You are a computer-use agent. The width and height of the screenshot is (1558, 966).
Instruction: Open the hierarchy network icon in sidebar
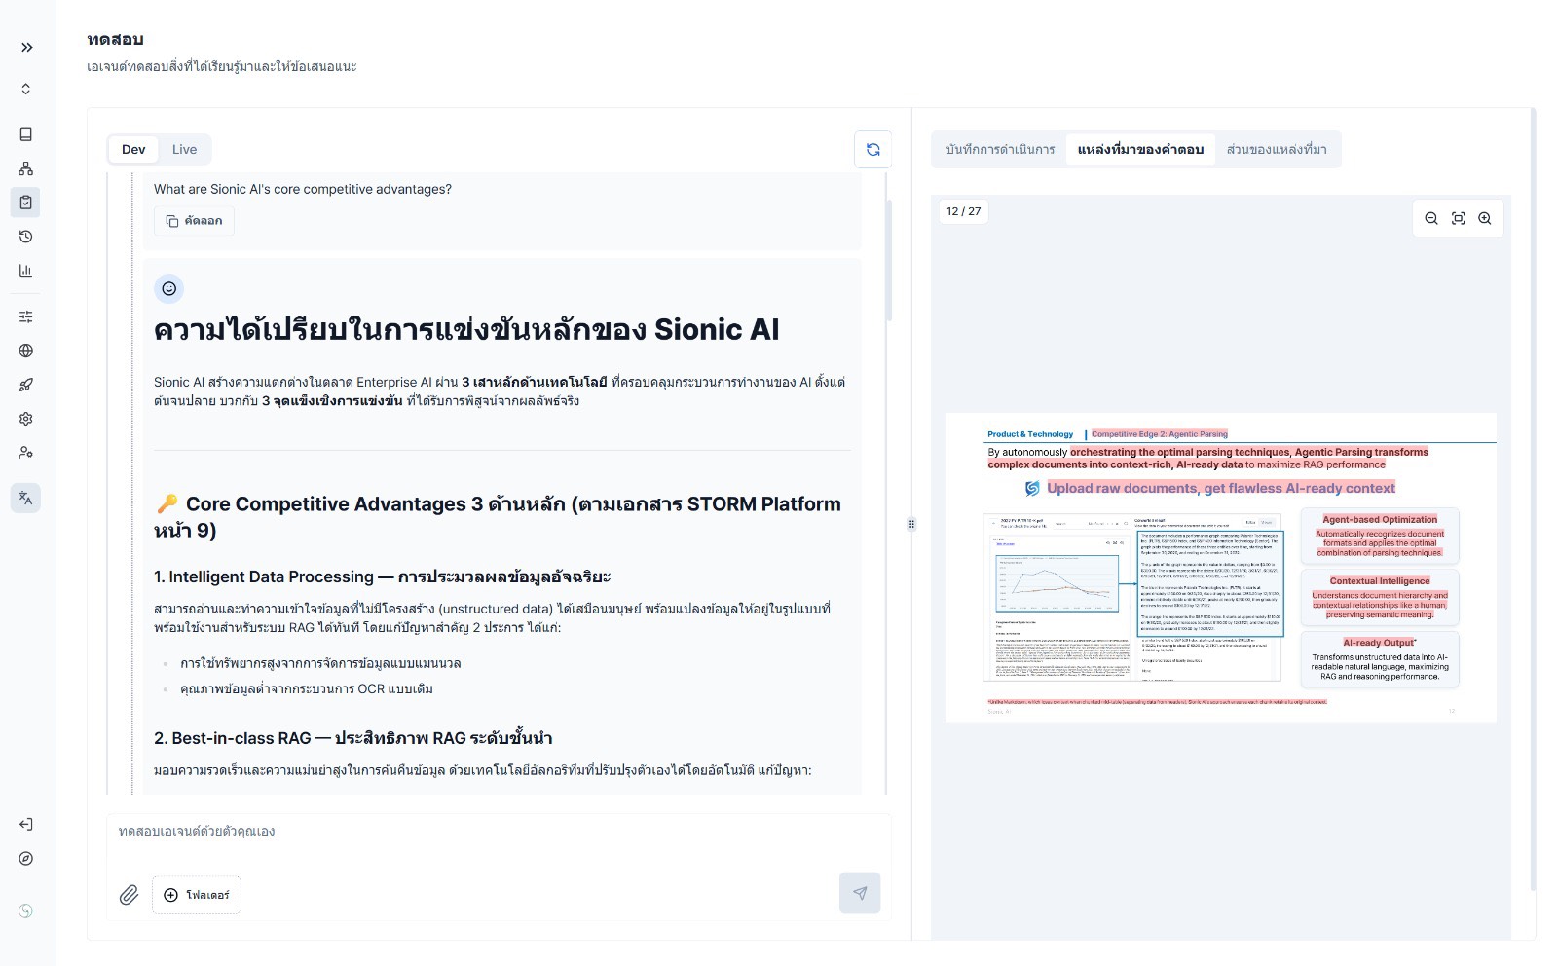26,168
